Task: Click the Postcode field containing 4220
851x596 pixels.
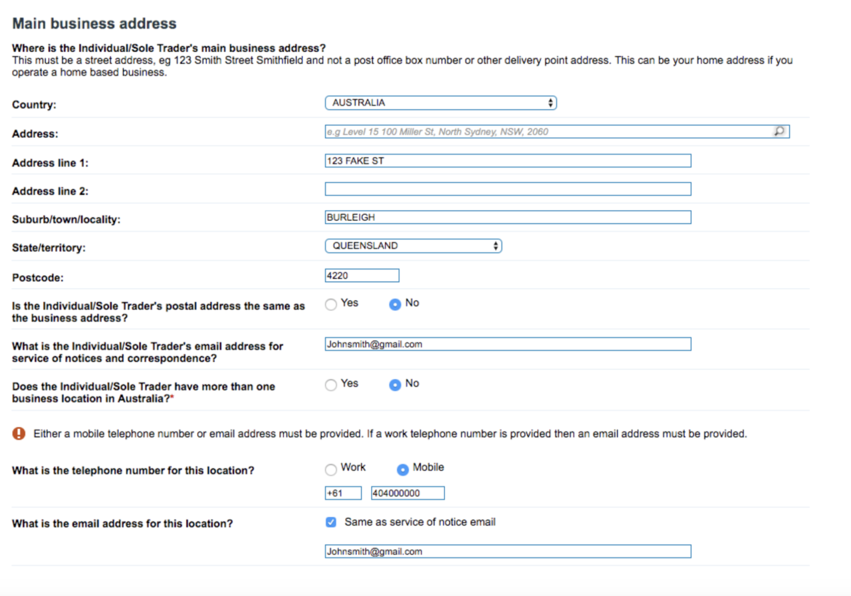Action: [x=362, y=275]
